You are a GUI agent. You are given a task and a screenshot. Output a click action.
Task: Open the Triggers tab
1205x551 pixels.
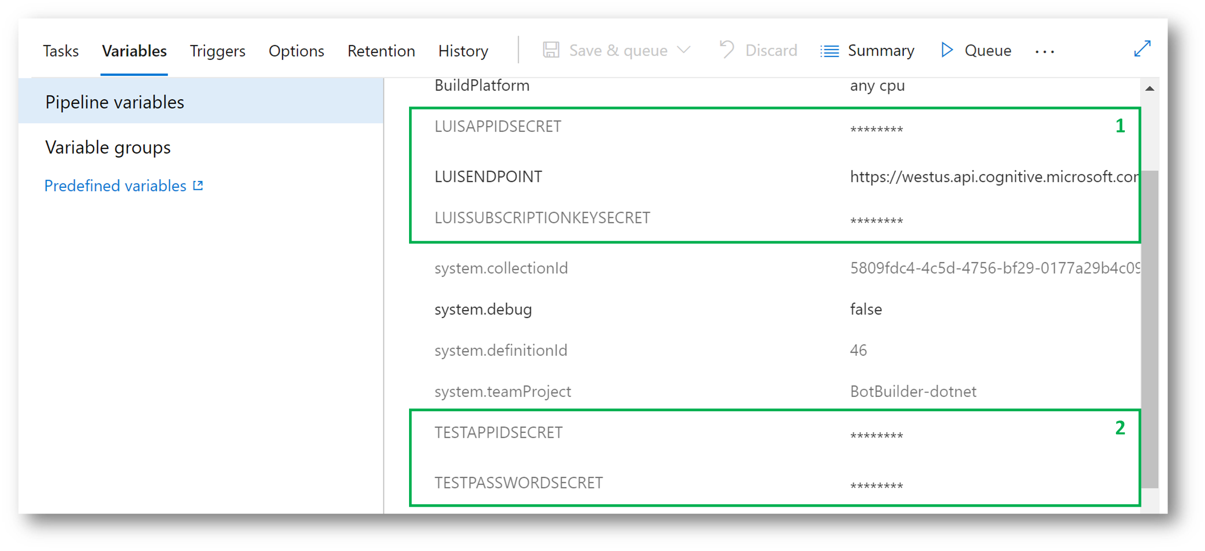[x=217, y=51]
